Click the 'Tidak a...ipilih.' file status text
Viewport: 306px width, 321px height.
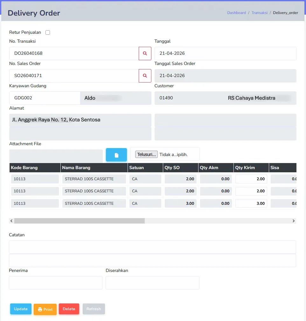tap(173, 154)
